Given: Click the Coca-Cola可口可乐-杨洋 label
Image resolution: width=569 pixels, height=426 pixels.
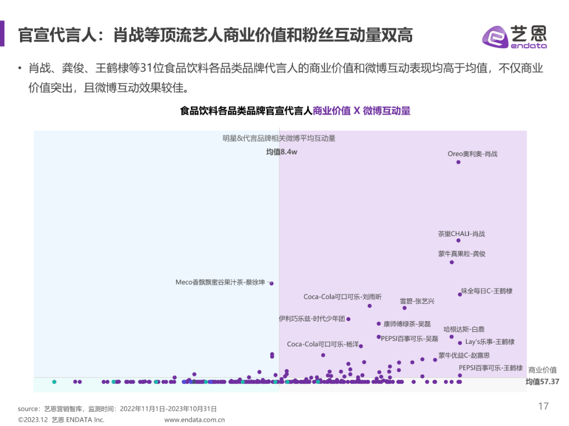Looking at the screenshot, I should [323, 344].
